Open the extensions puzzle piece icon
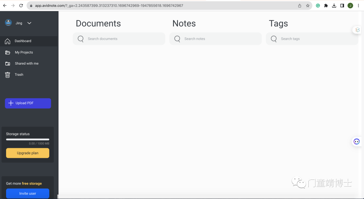This screenshot has width=364, height=199. (x=326, y=6)
